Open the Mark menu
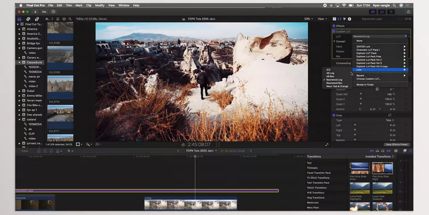The image size is (429, 215). [x=79, y=5]
